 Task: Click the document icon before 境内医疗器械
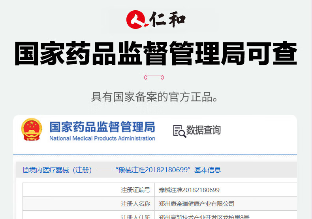pyautogui.click(x=26, y=170)
